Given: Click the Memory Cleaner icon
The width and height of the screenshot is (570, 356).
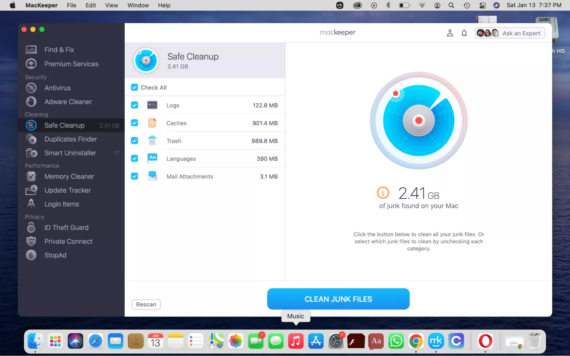Looking at the screenshot, I should tap(31, 177).
